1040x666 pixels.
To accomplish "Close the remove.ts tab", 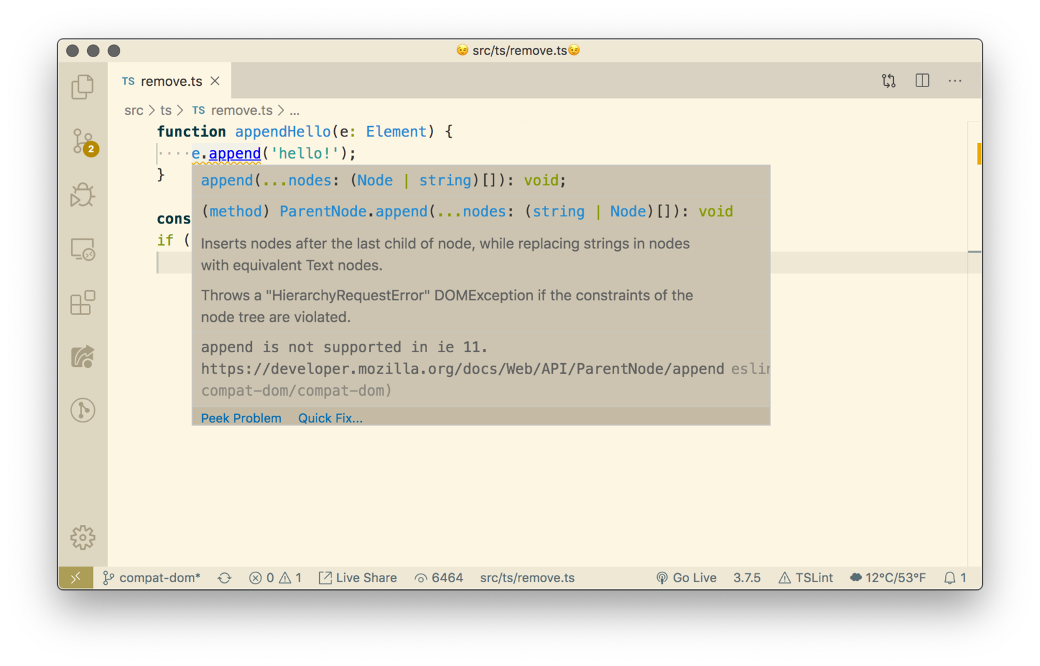I will click(x=215, y=81).
